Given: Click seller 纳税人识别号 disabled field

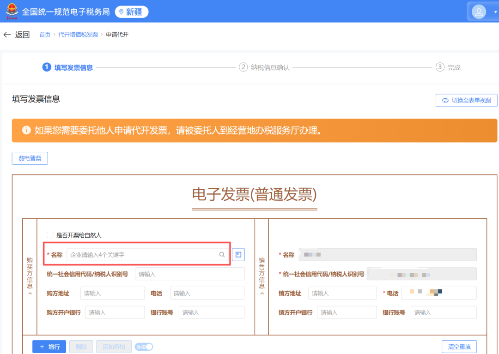Looking at the screenshot, I should click(422, 274).
